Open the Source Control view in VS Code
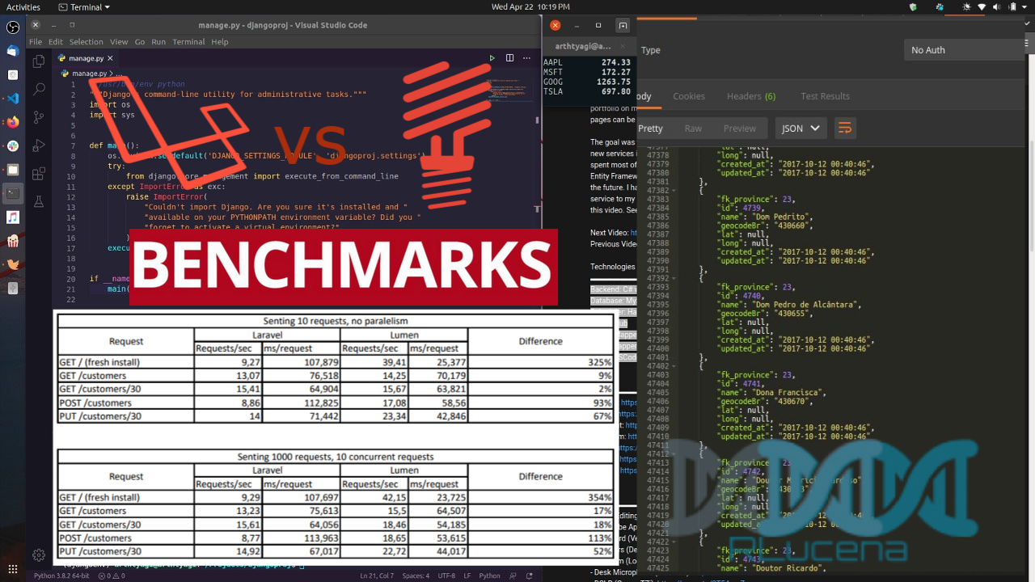The height and width of the screenshot is (582, 1035). 38,118
